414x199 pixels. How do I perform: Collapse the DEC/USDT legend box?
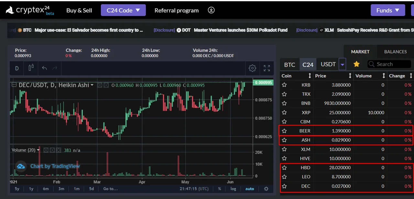(x=14, y=85)
